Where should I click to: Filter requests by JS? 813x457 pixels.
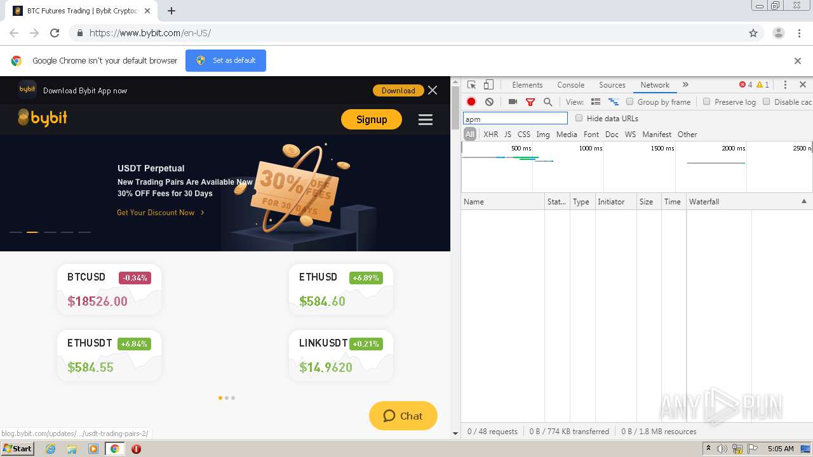507,135
